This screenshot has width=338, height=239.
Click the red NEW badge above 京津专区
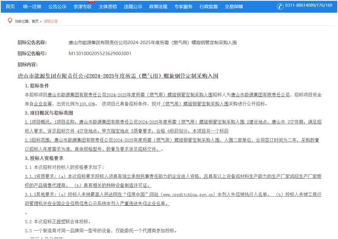pos(91,1)
